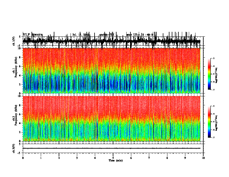
Task: Click the 'ch.3(V)' waveform axis label
Action: pyautogui.click(x=14, y=148)
